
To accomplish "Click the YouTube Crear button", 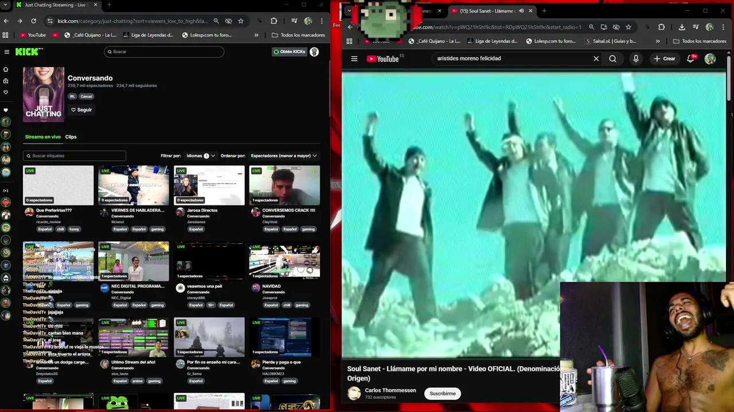I will tap(665, 58).
